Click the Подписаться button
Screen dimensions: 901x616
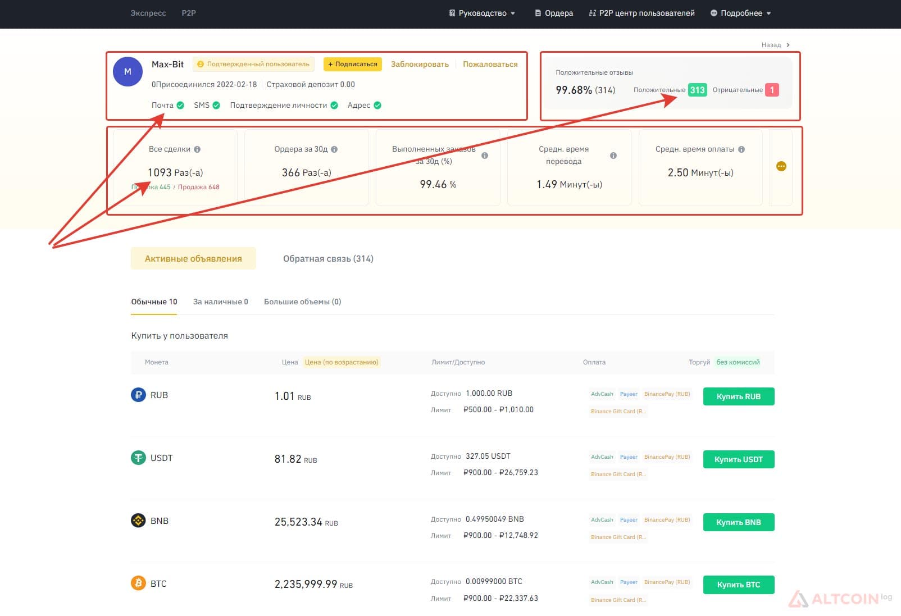coord(353,64)
